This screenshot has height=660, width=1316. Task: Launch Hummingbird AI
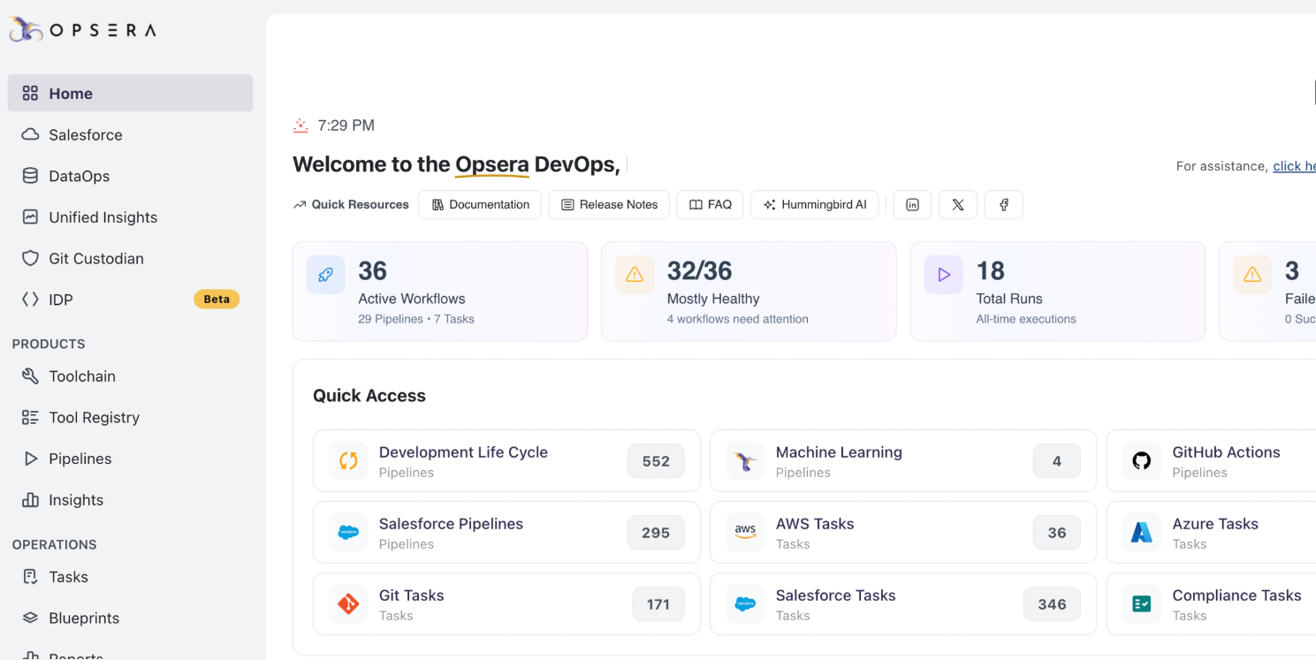coord(814,205)
